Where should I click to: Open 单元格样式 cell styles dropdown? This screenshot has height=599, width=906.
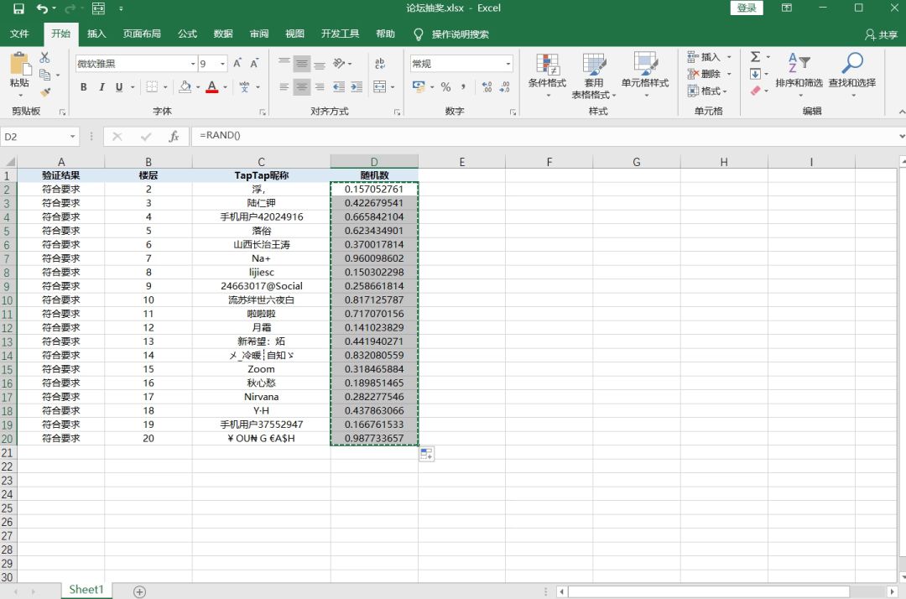pos(645,76)
